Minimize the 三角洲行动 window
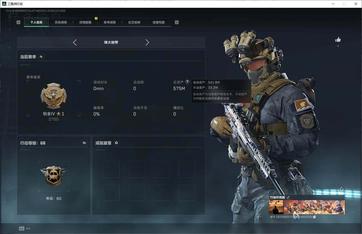This screenshot has height=234, width=362. [x=333, y=4]
